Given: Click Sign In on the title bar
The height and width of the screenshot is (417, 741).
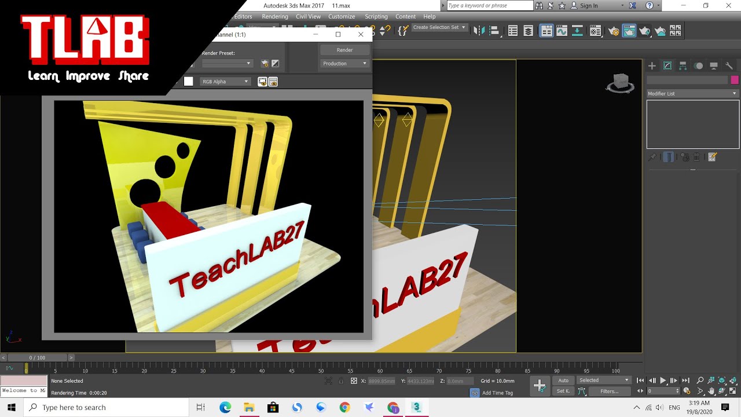Looking at the screenshot, I should (589, 5).
